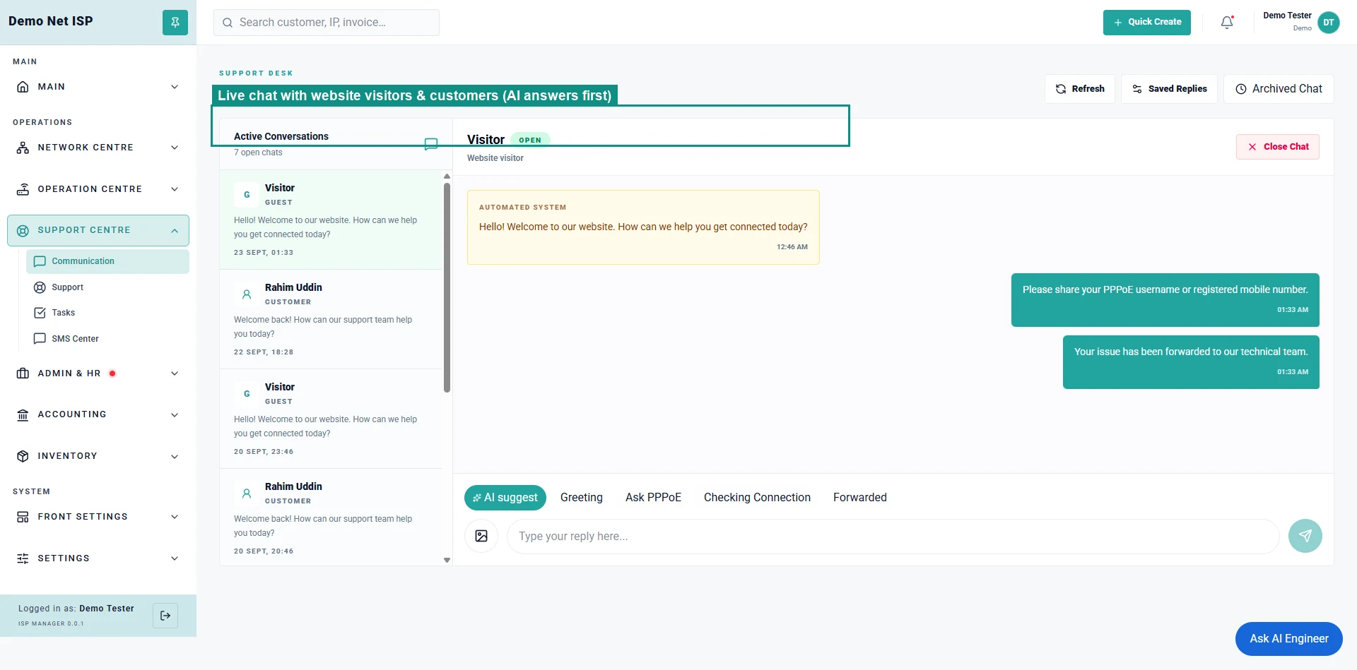Click the Main home icon in sidebar
Viewport: 1357px width, 670px height.
pyautogui.click(x=23, y=87)
